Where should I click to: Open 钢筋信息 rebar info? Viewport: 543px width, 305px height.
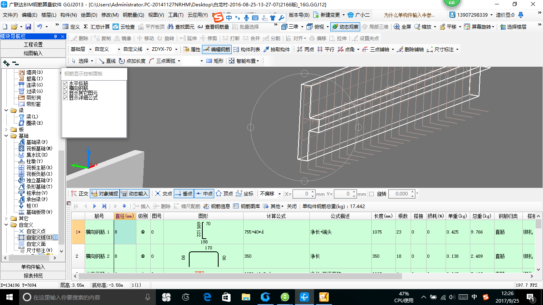click(217, 206)
